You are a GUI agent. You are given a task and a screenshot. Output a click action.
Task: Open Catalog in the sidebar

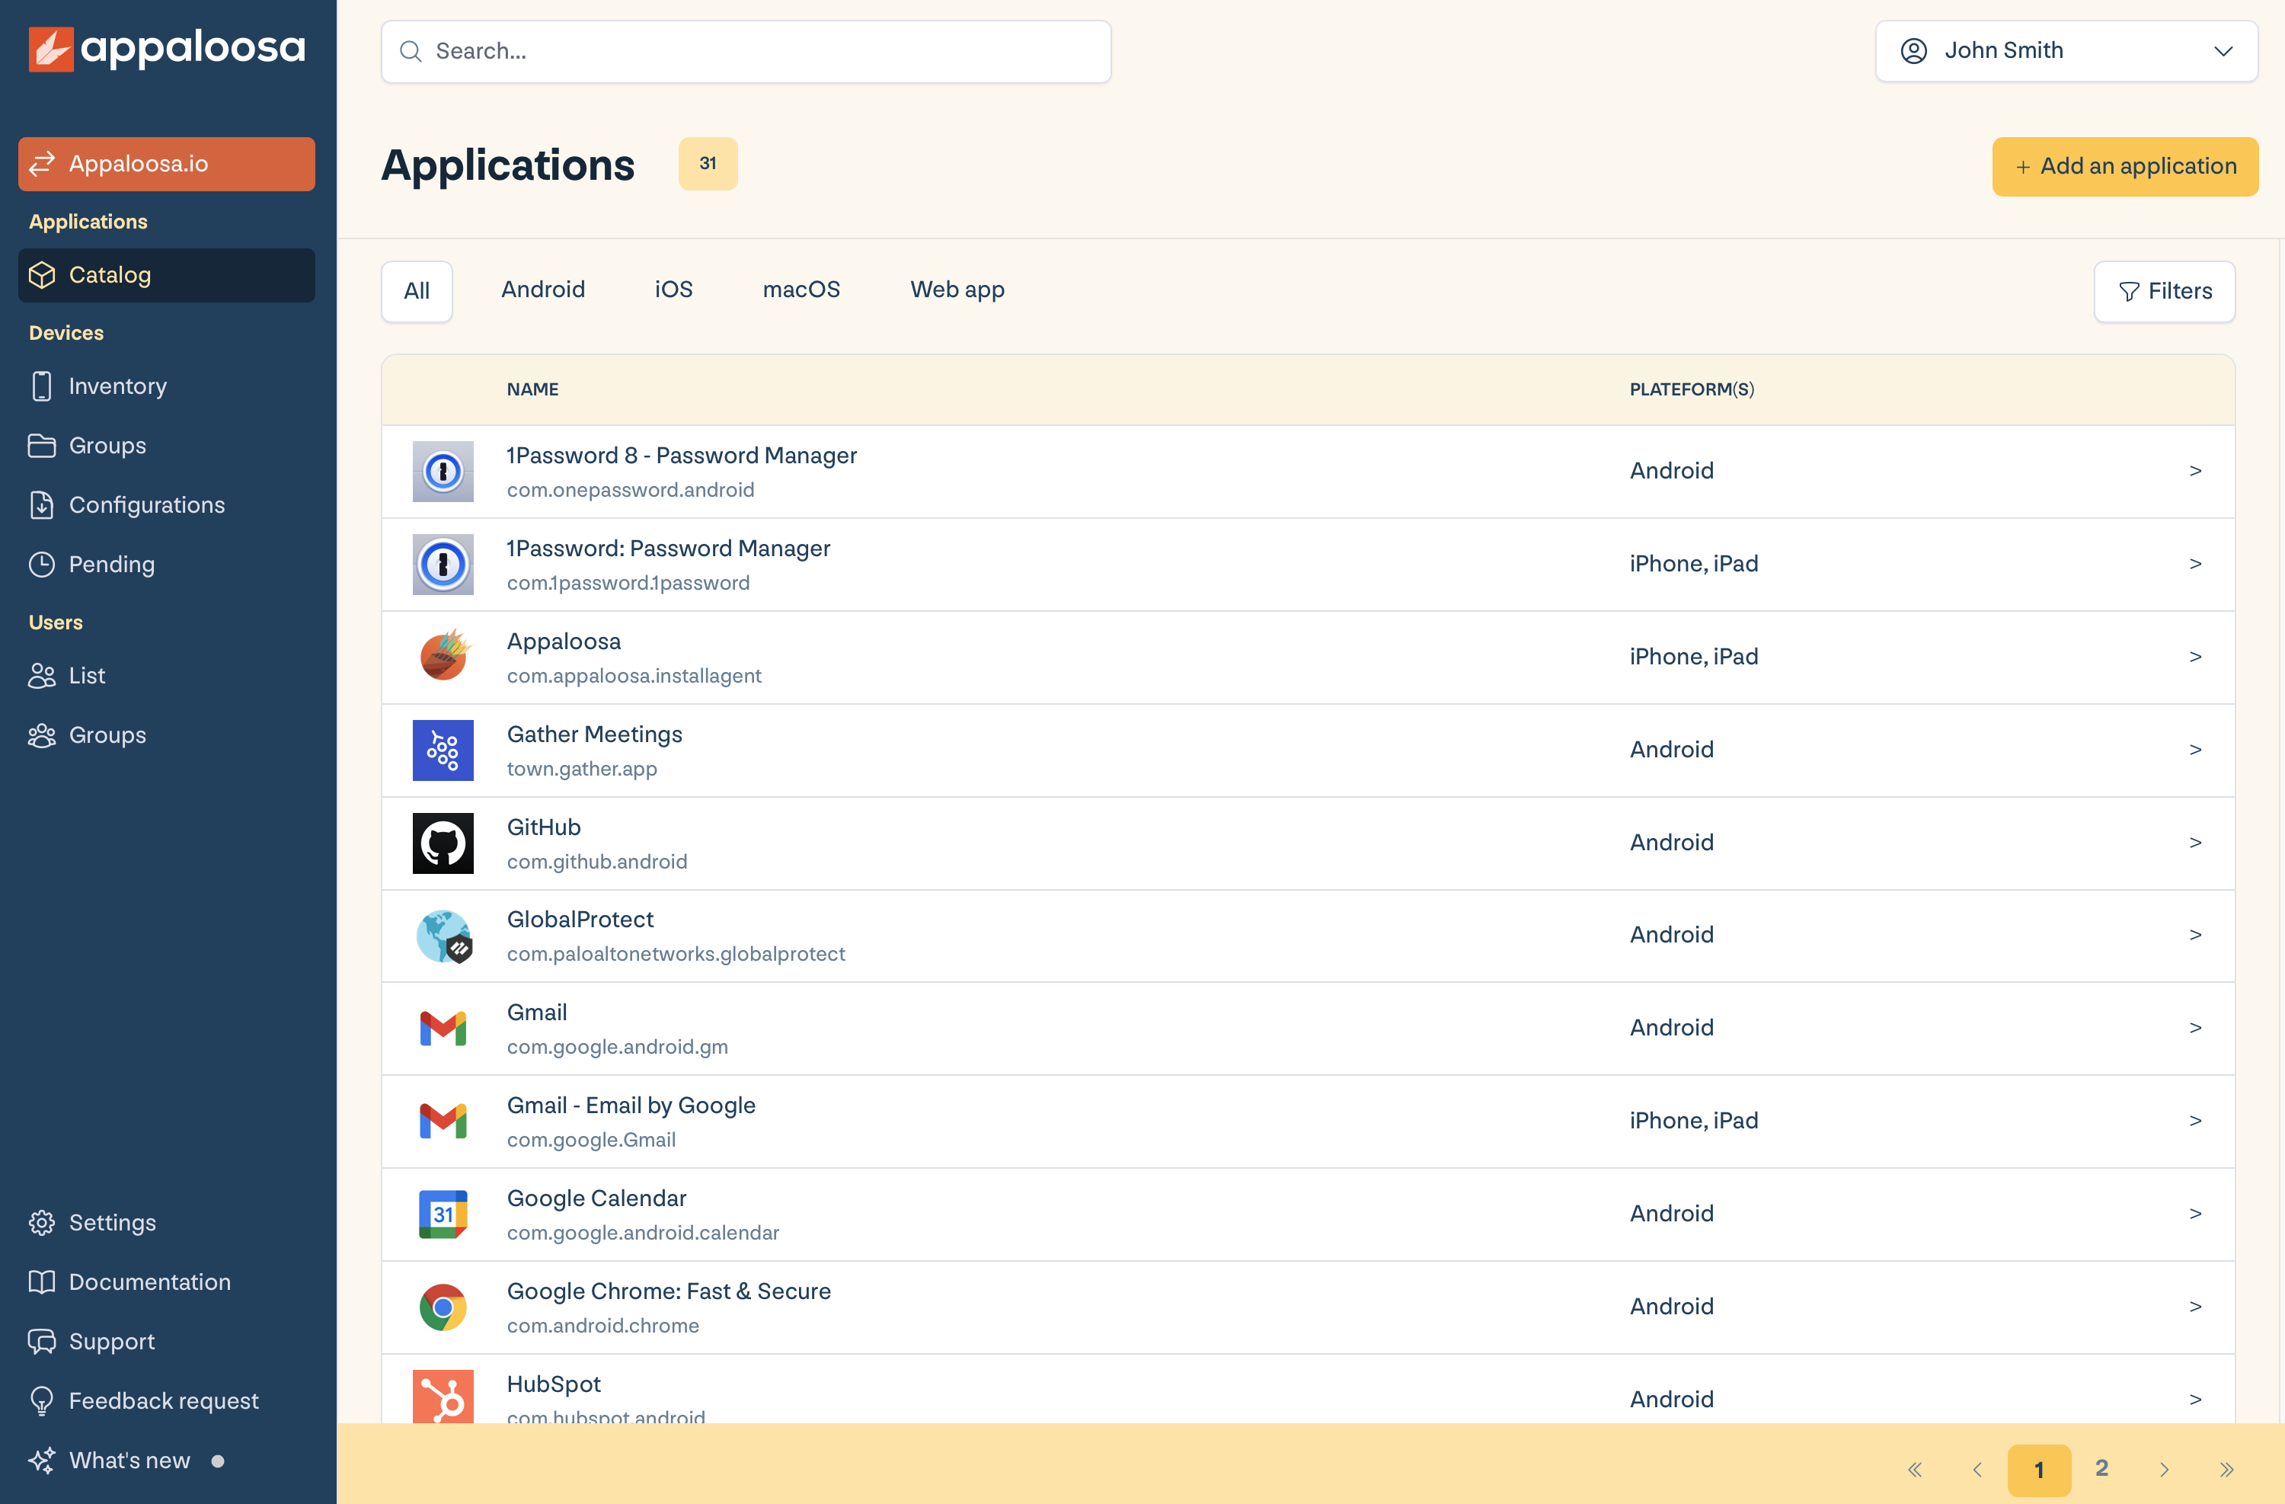click(x=166, y=276)
